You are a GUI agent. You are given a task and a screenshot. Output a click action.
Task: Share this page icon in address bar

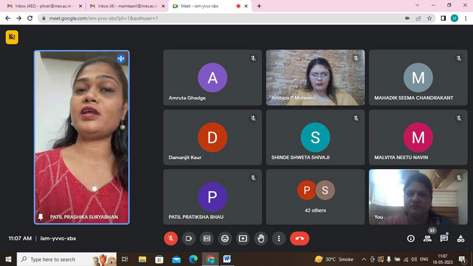click(x=418, y=18)
